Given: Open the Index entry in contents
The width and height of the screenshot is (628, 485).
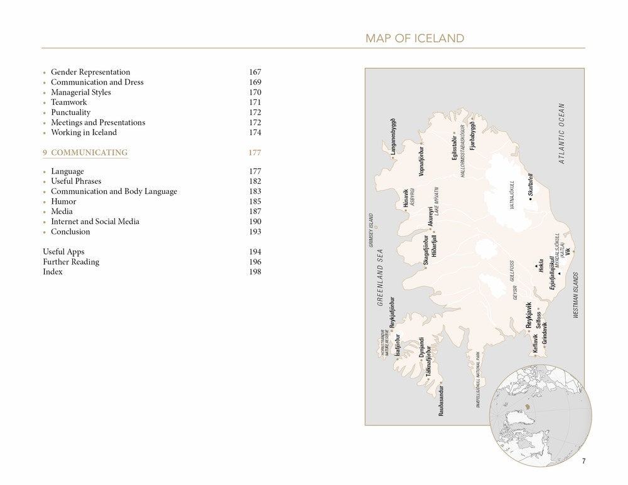Looking at the screenshot, I should (x=53, y=272).
